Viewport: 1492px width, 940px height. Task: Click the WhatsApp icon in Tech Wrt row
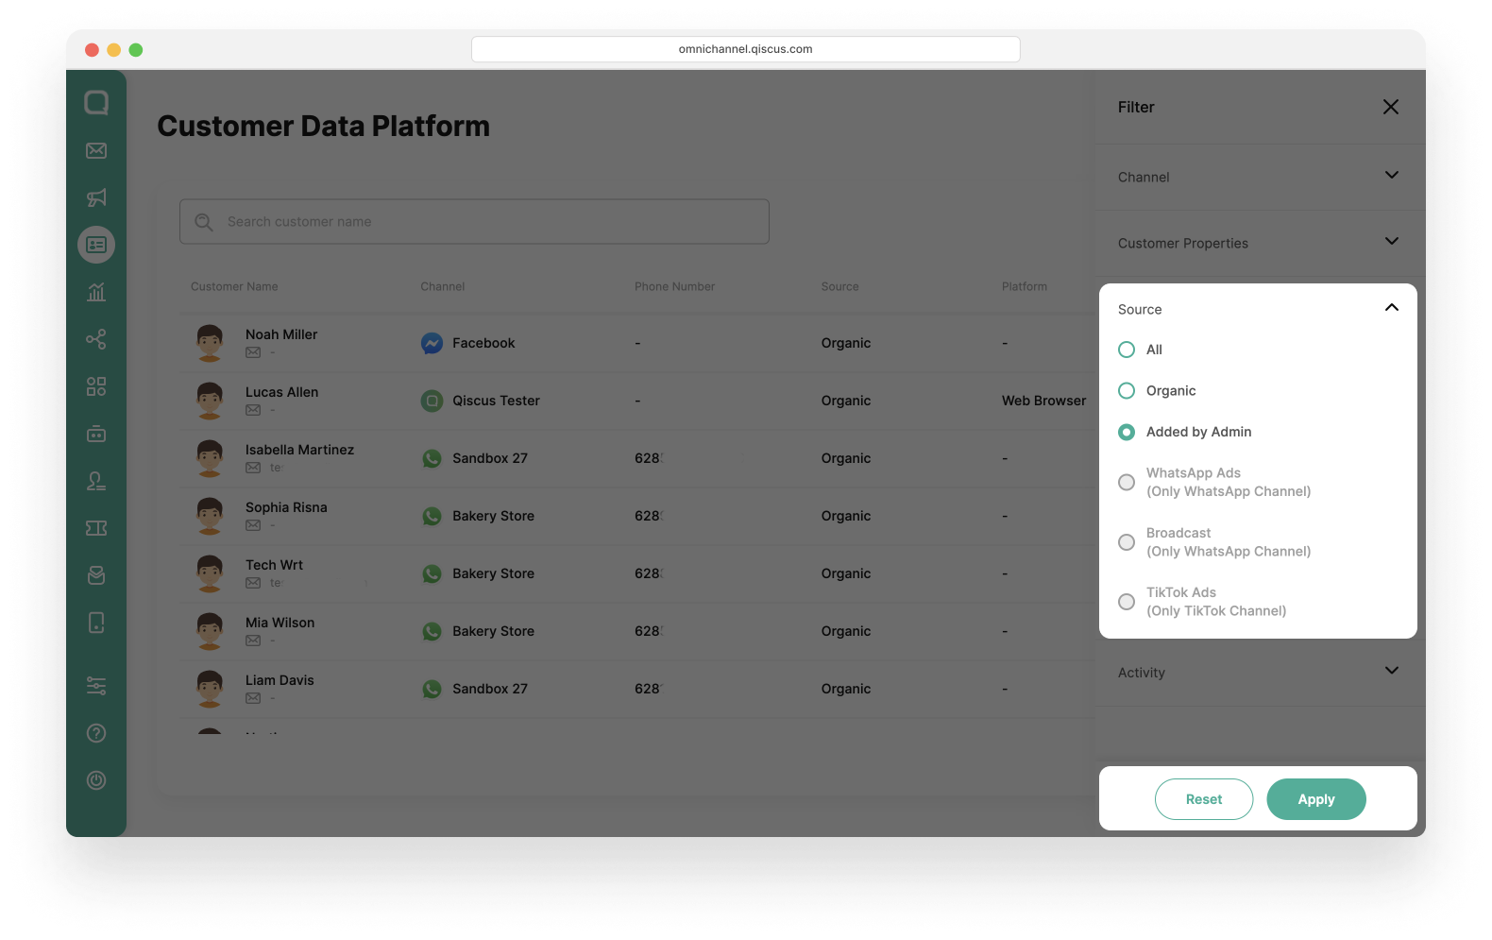tap(432, 574)
